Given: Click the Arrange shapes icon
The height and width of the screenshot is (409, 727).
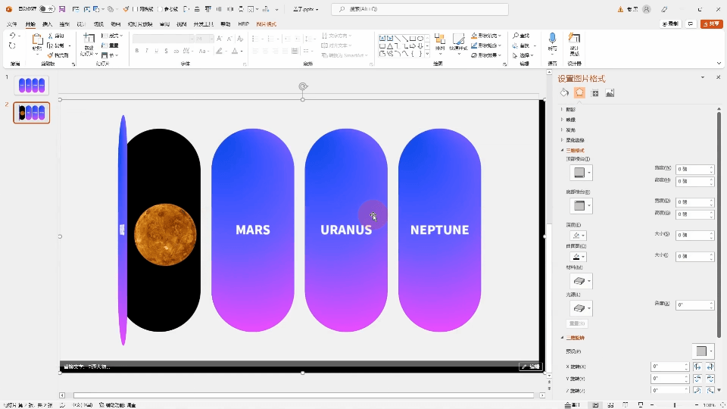Looking at the screenshot, I should click(x=440, y=40).
